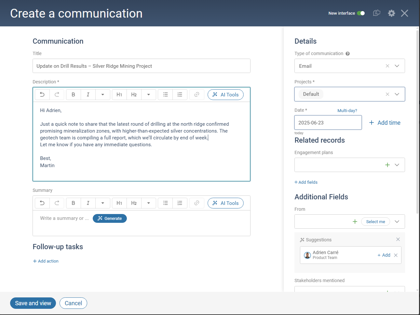Click the feedback thumbs-up icon in header

pyautogui.click(x=376, y=13)
